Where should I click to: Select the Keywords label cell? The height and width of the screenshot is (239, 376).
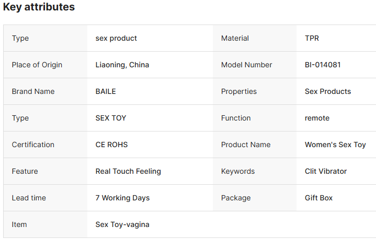[238, 171]
